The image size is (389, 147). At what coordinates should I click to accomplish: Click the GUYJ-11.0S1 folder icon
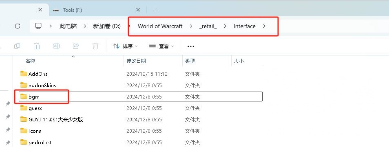pyautogui.click(x=24, y=119)
